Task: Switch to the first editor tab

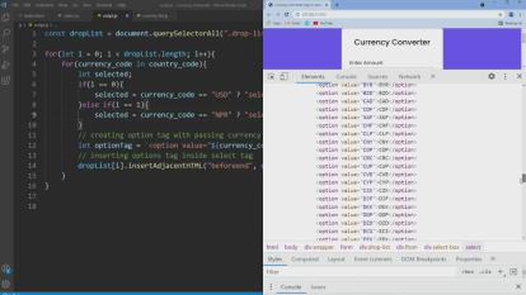Action: [32, 16]
